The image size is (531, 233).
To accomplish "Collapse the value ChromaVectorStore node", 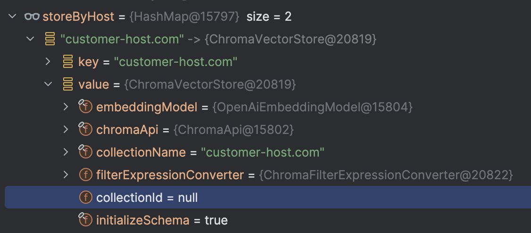I will 49,84.
